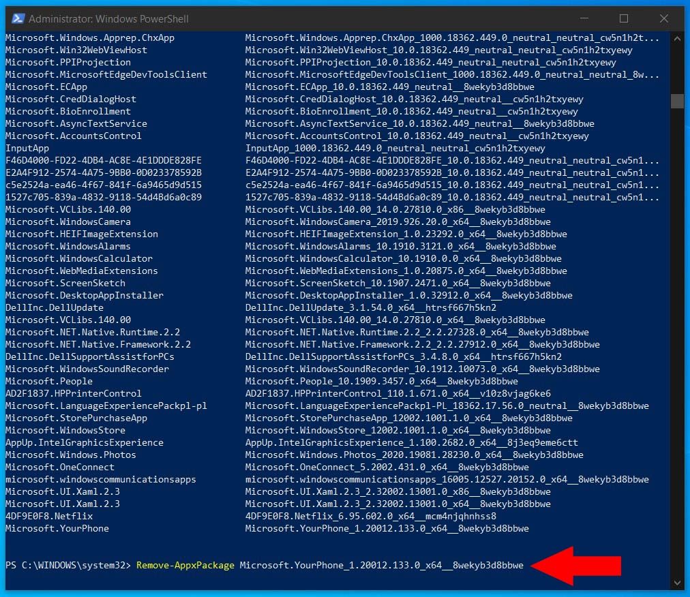690x597 pixels.
Task: Click Microsoft.WindowsCalculator_10.1910.0.0_x64 full package name
Action: [403, 258]
